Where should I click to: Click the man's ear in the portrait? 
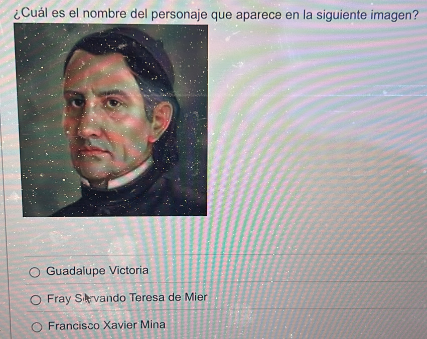pyautogui.click(x=161, y=120)
